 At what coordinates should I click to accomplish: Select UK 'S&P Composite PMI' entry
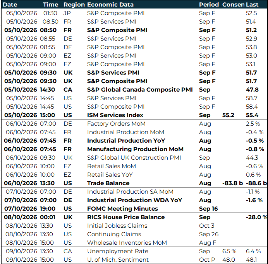click(x=117, y=81)
